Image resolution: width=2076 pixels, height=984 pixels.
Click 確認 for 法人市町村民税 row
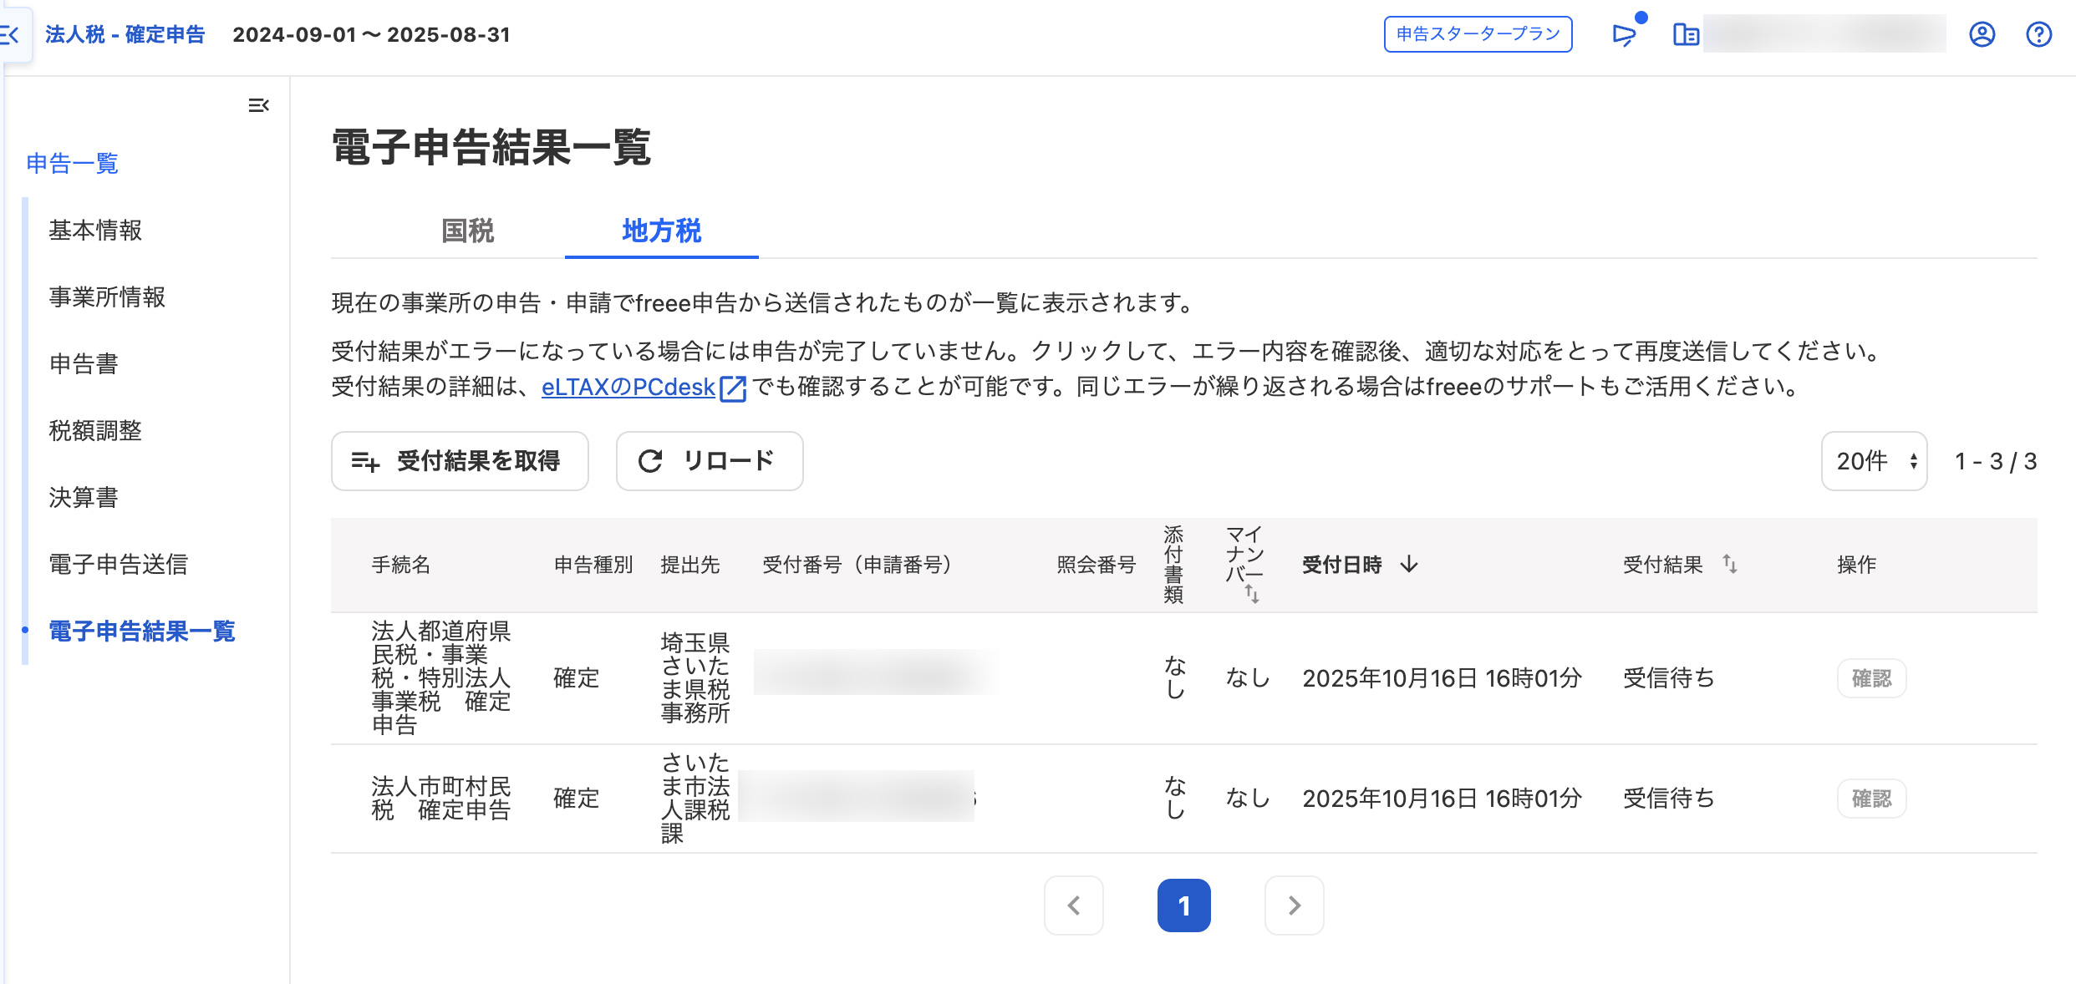point(1870,799)
